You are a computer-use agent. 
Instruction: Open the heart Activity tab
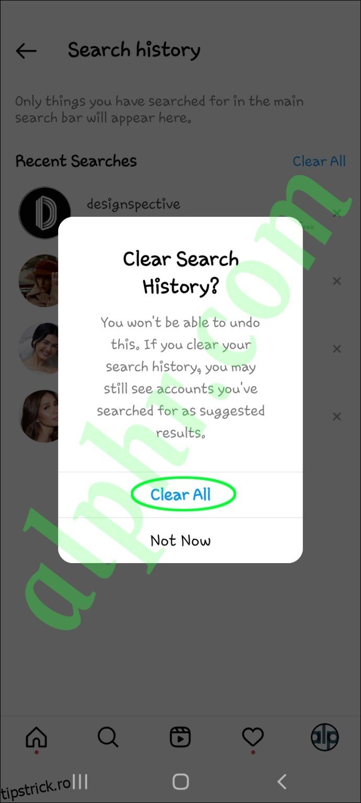pyautogui.click(x=253, y=738)
